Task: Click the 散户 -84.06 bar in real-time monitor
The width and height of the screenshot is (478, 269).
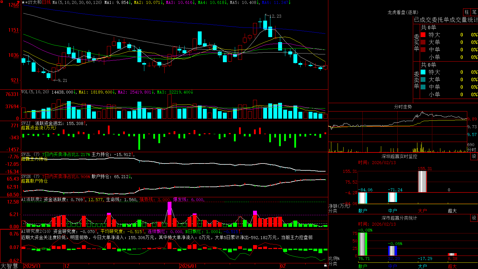Action: 362,198
